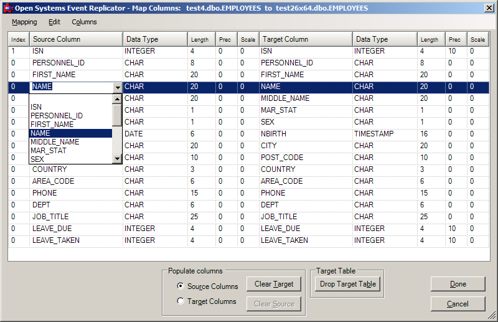Click the NAME source column edit field
This screenshot has width=498, height=322.
(72, 87)
